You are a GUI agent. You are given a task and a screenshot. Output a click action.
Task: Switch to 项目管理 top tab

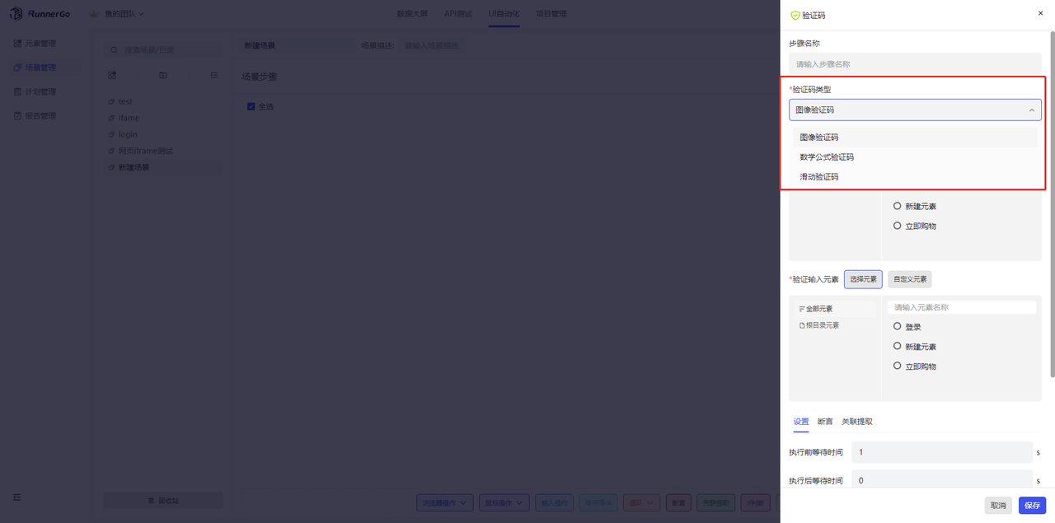tap(551, 14)
